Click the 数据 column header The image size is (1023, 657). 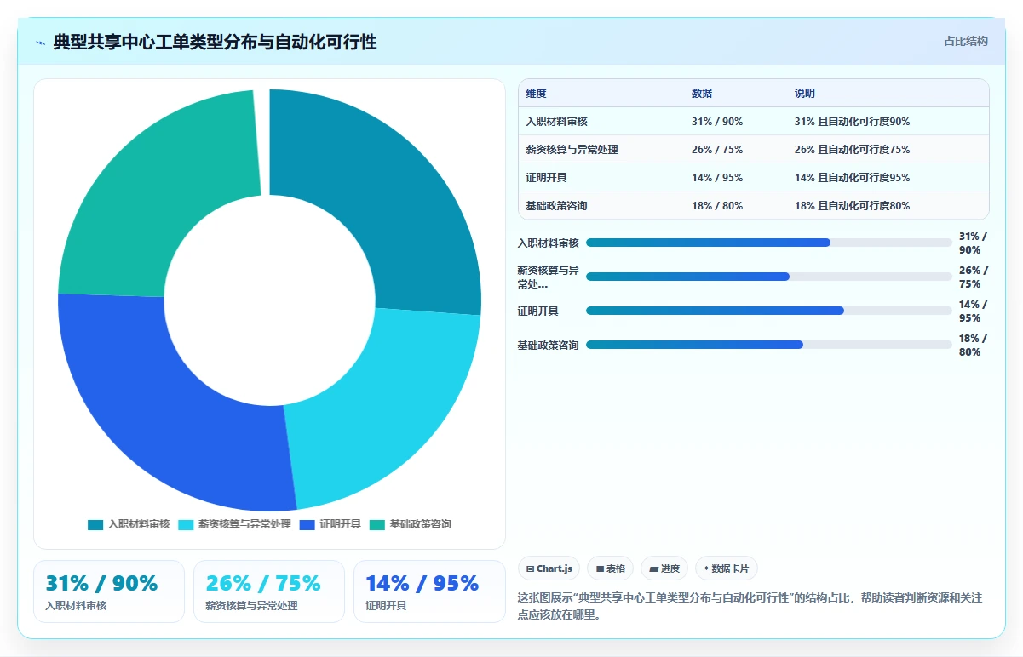pos(702,94)
